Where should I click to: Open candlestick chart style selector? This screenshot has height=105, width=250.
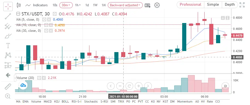click(19, 5)
